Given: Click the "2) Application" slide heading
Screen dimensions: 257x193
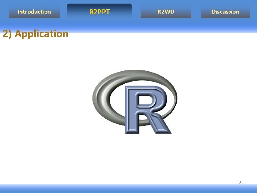Looking at the screenshot, I should coord(35,34).
